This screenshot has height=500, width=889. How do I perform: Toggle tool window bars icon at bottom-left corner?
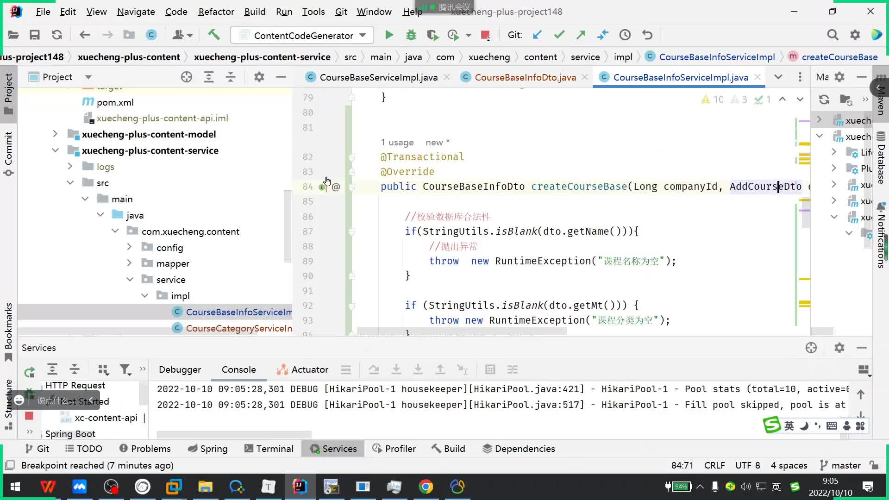click(10, 465)
